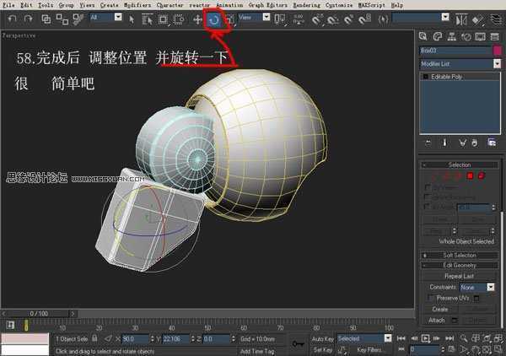Click the Arc Rotate viewport tool
Screen dimensions: 506x356
487,349
